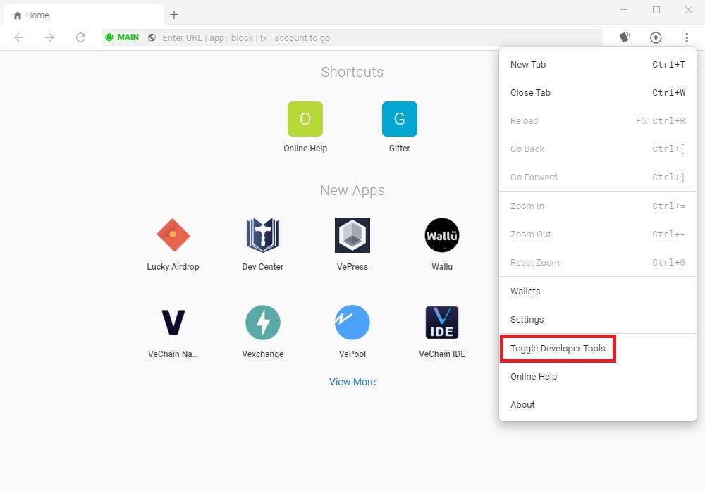Launch the Lucky Airdrop app
The image size is (705, 493).
pyautogui.click(x=173, y=235)
